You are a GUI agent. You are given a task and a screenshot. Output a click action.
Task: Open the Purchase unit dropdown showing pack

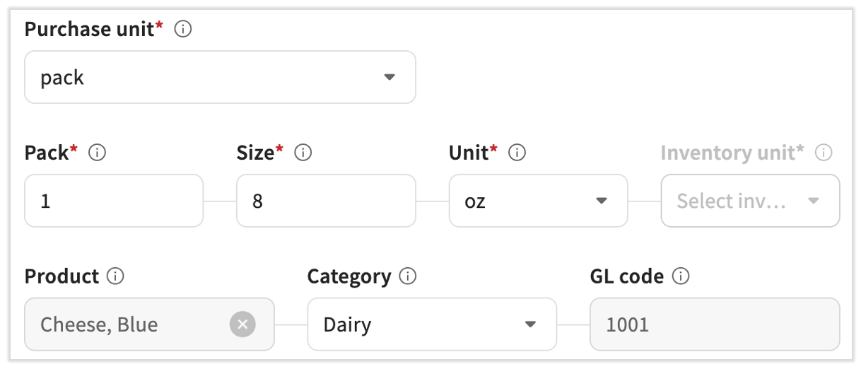(220, 77)
